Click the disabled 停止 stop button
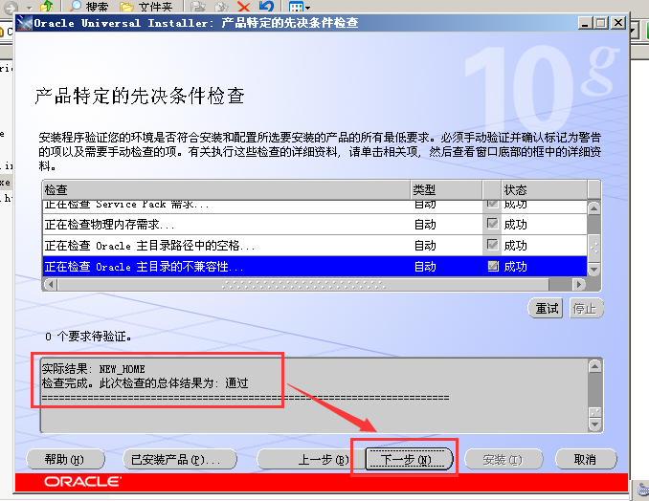The height and width of the screenshot is (501, 649). tap(586, 309)
